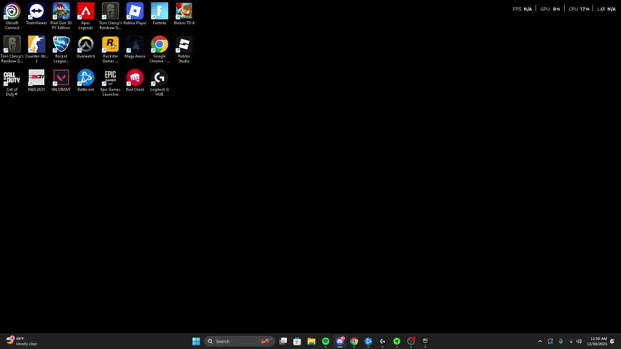The image size is (621, 349).
Task: Open File Explorer from the taskbar
Action: tap(311, 341)
